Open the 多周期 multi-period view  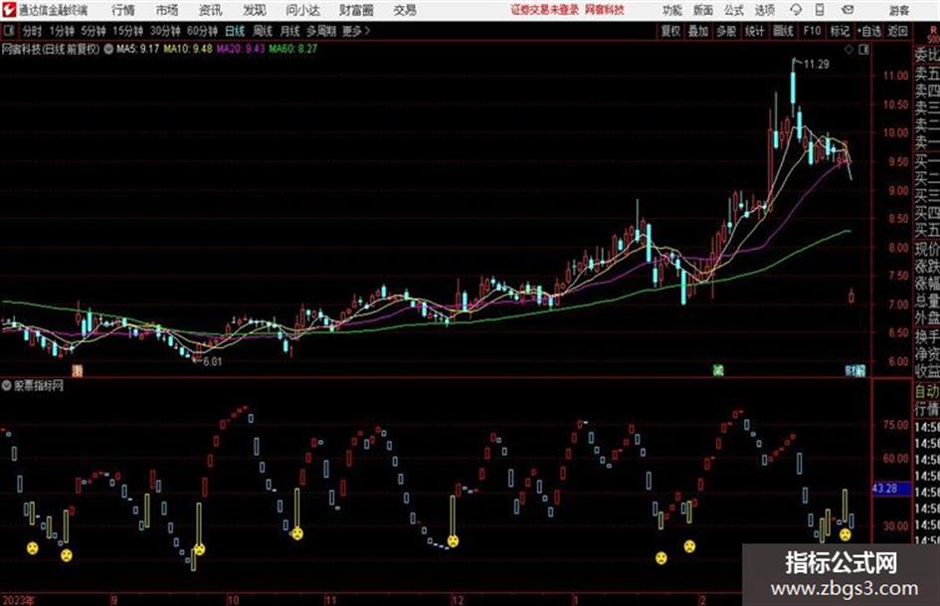point(322,31)
